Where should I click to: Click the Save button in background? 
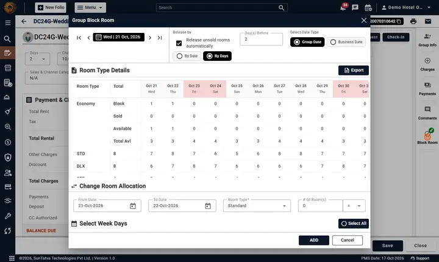(388, 246)
